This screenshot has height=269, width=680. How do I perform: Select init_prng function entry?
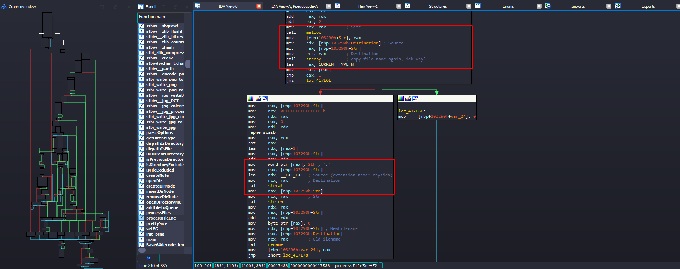pyautogui.click(x=155, y=234)
